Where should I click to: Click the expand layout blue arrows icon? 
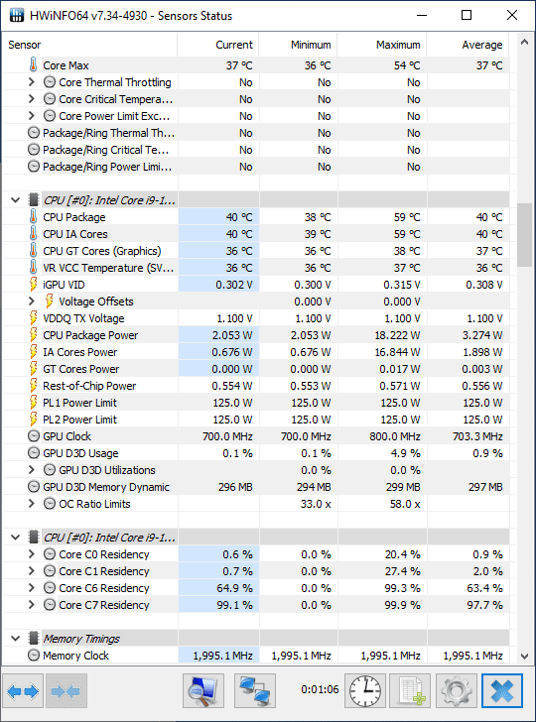23,691
